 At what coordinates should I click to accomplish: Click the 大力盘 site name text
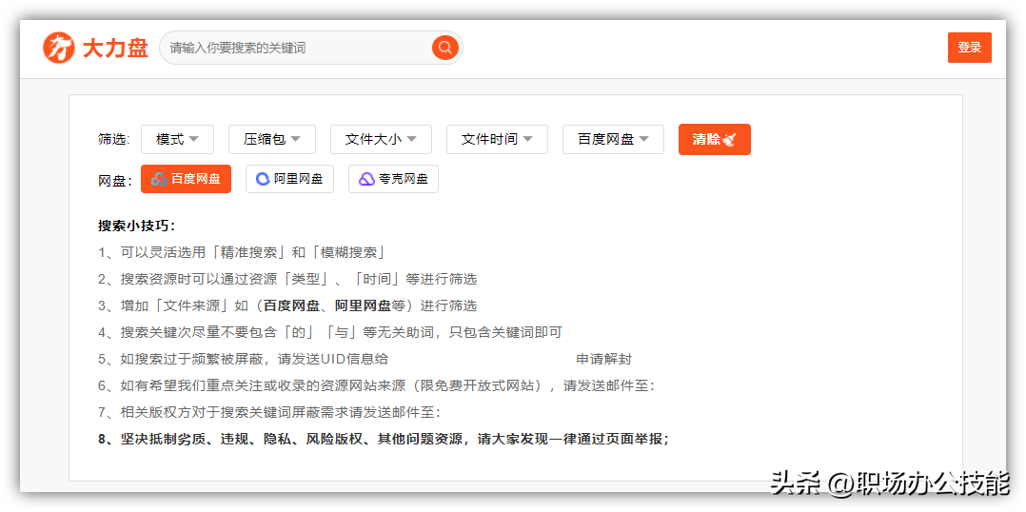click(x=115, y=48)
